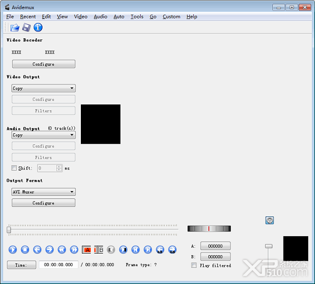Save the video using the floppy disk icon
This screenshot has width=315, height=284.
(26, 27)
